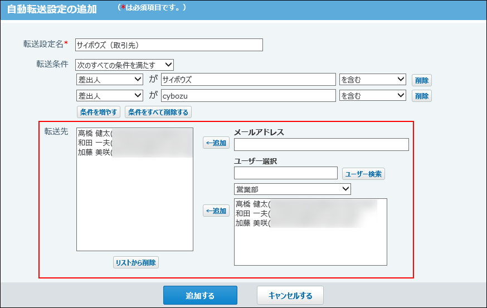The height and width of the screenshot is (308, 487).
Task: Open the 次のすべての条件を満たす dropdown
Action: (125, 65)
